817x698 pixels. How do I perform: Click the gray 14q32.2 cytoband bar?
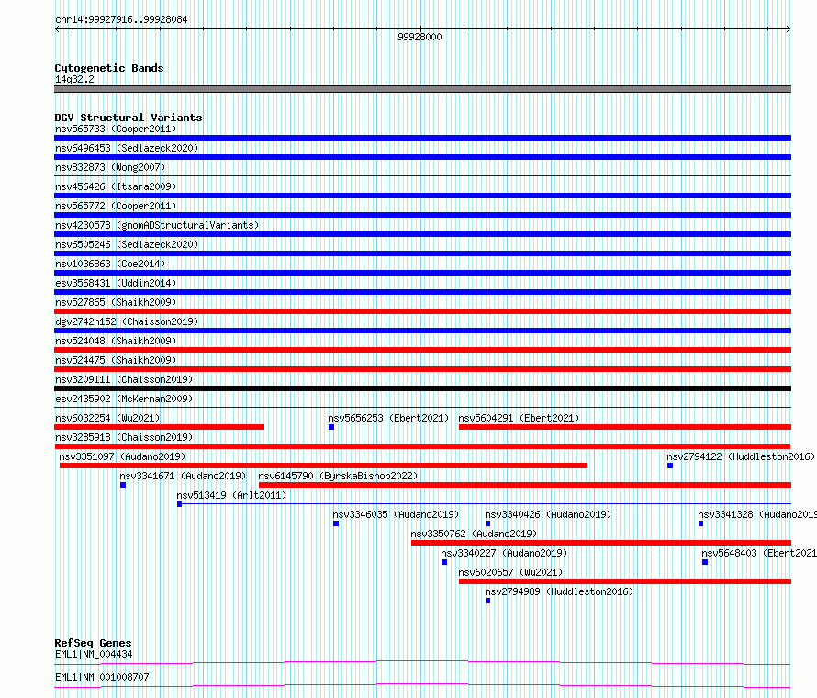pos(422,89)
